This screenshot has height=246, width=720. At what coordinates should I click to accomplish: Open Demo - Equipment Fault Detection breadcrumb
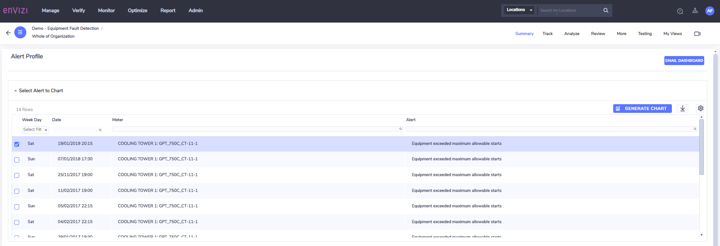pyautogui.click(x=65, y=28)
